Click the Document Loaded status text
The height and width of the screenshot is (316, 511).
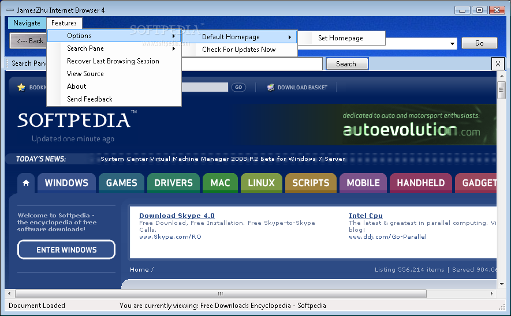pyautogui.click(x=37, y=306)
